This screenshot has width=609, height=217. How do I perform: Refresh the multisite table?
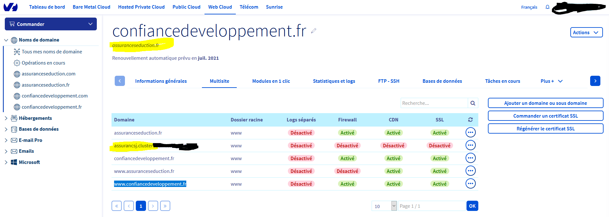point(470,120)
